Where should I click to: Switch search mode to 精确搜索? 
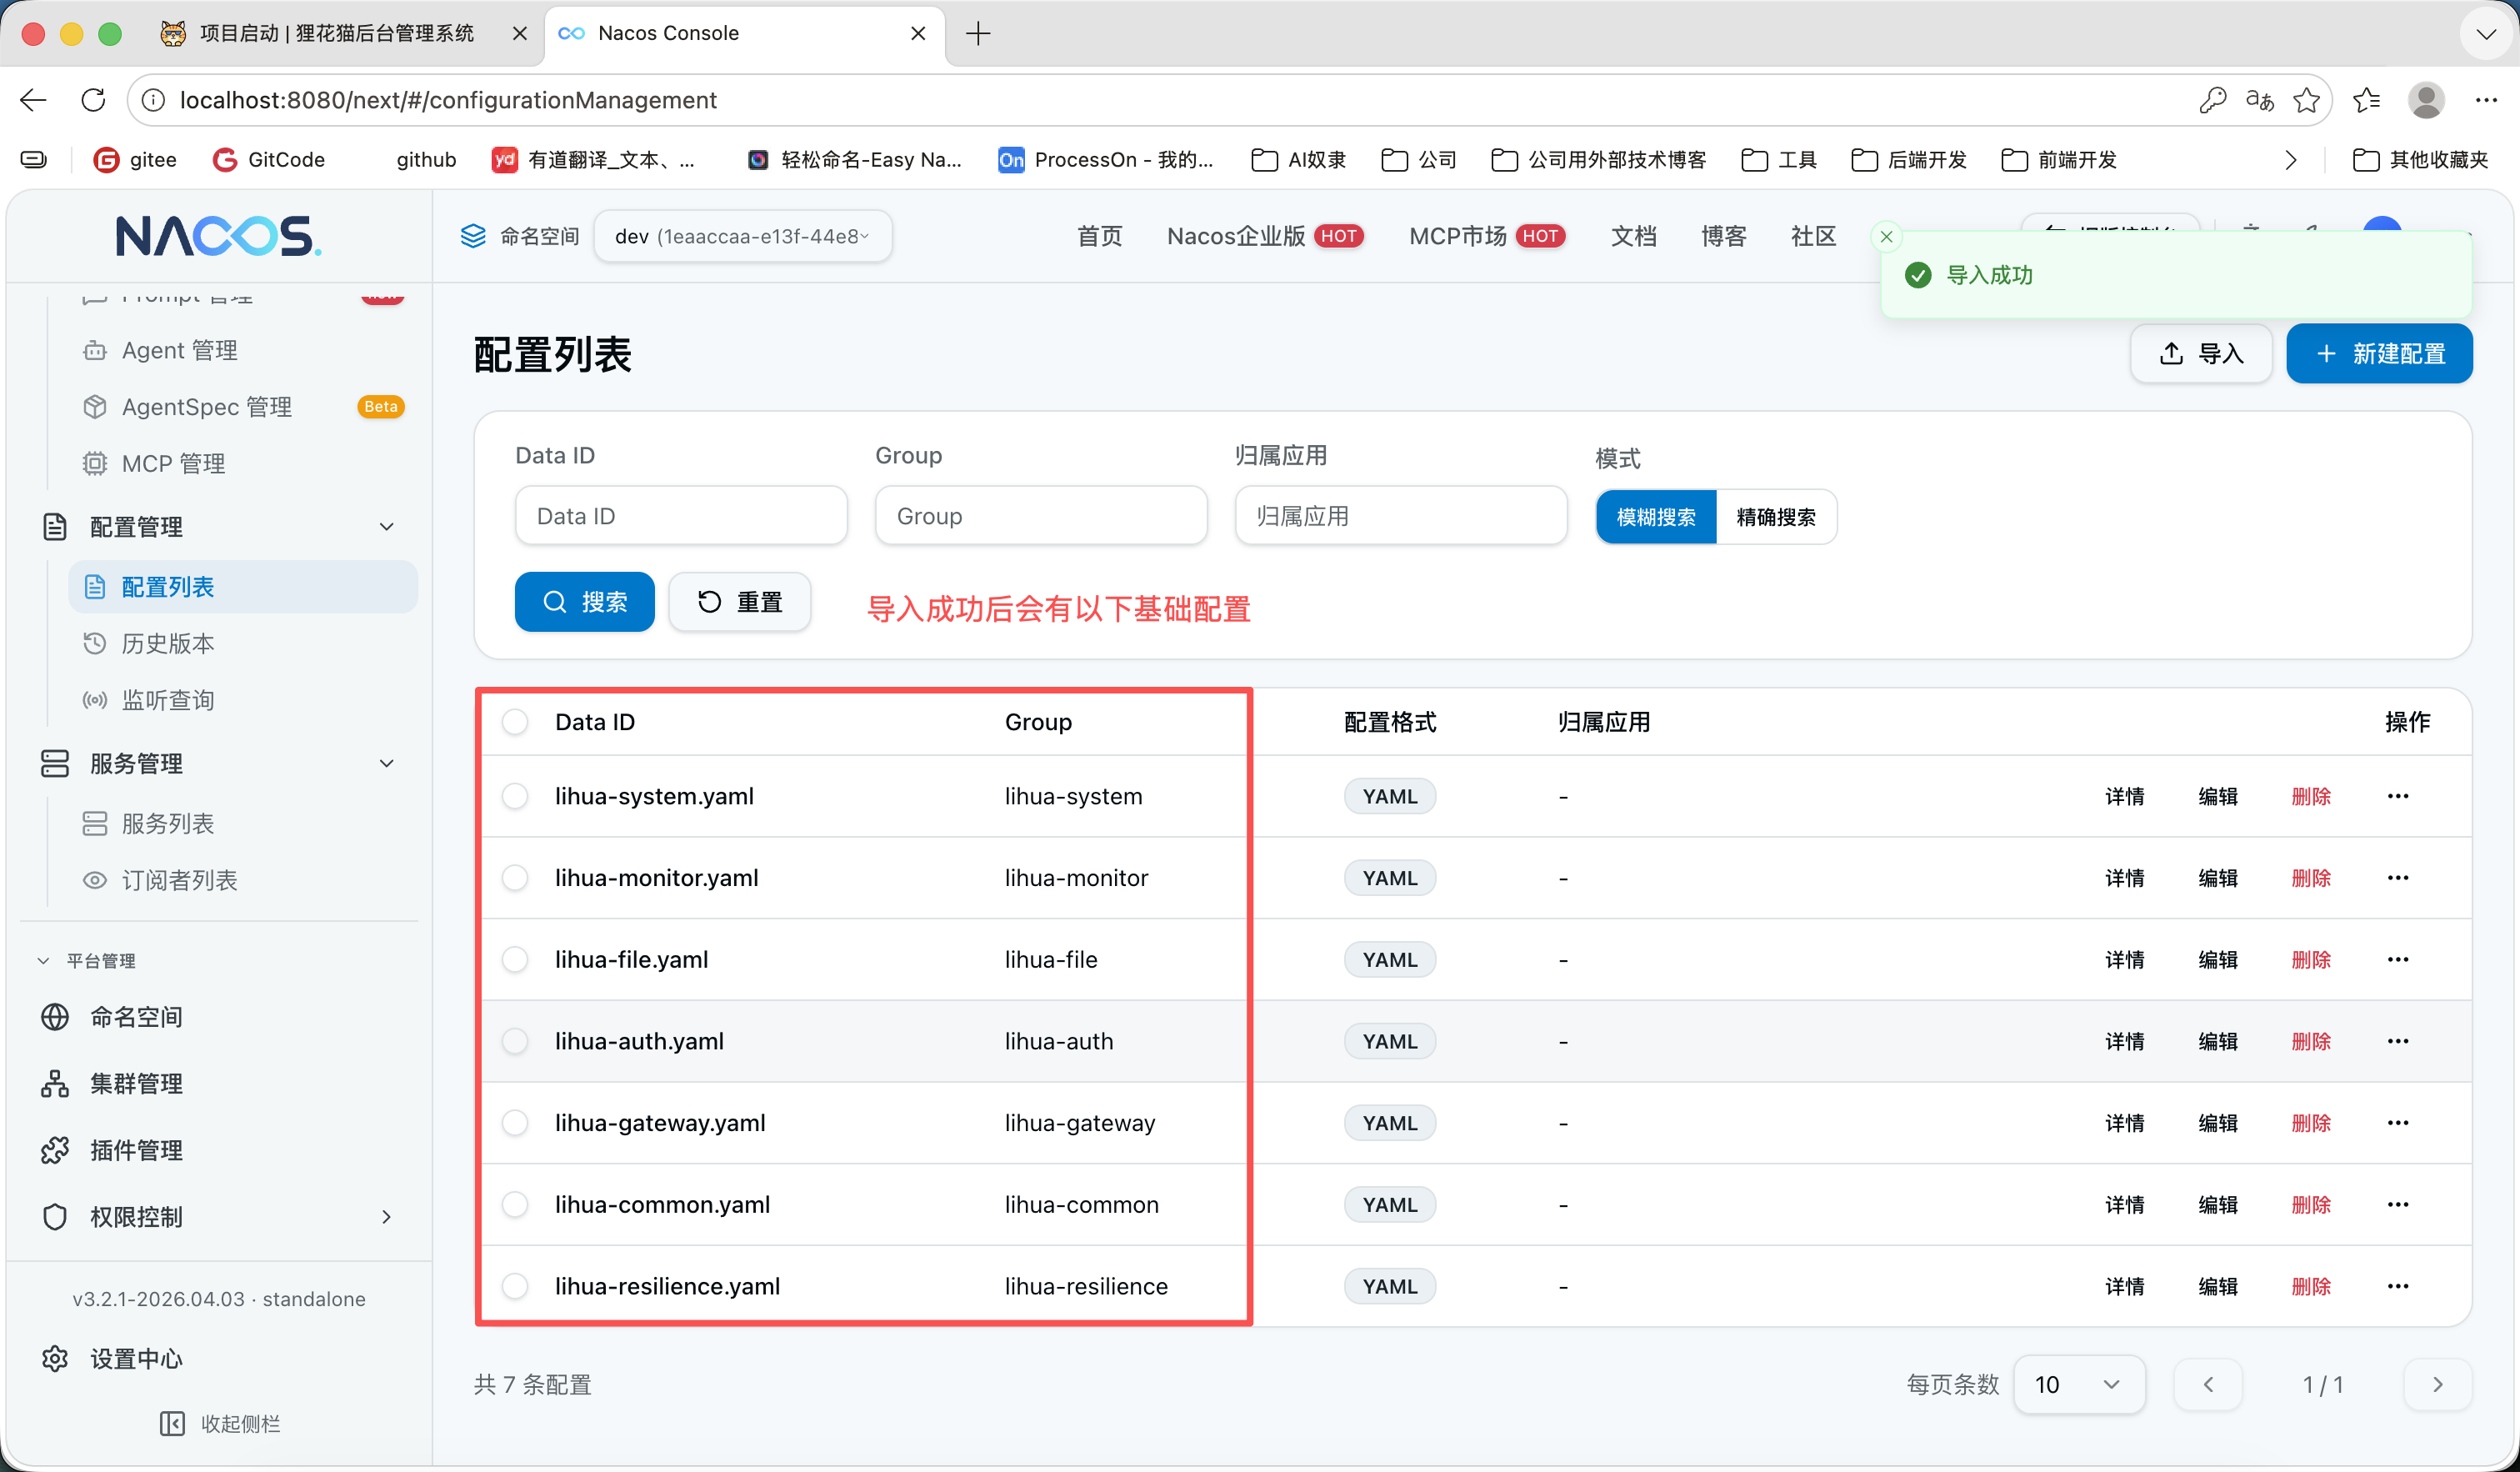coord(1776,517)
